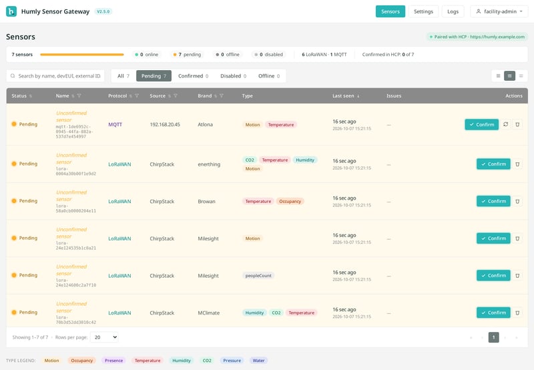Select the Pending filter tab
534x370 pixels.
[x=154, y=75]
